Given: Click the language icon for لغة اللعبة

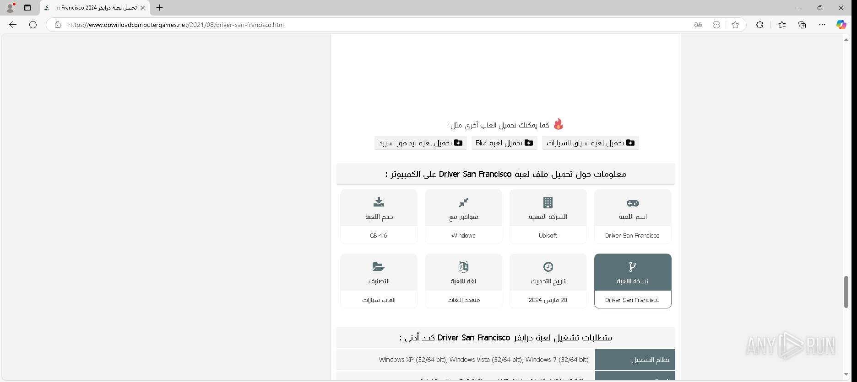Looking at the screenshot, I should 463,266.
